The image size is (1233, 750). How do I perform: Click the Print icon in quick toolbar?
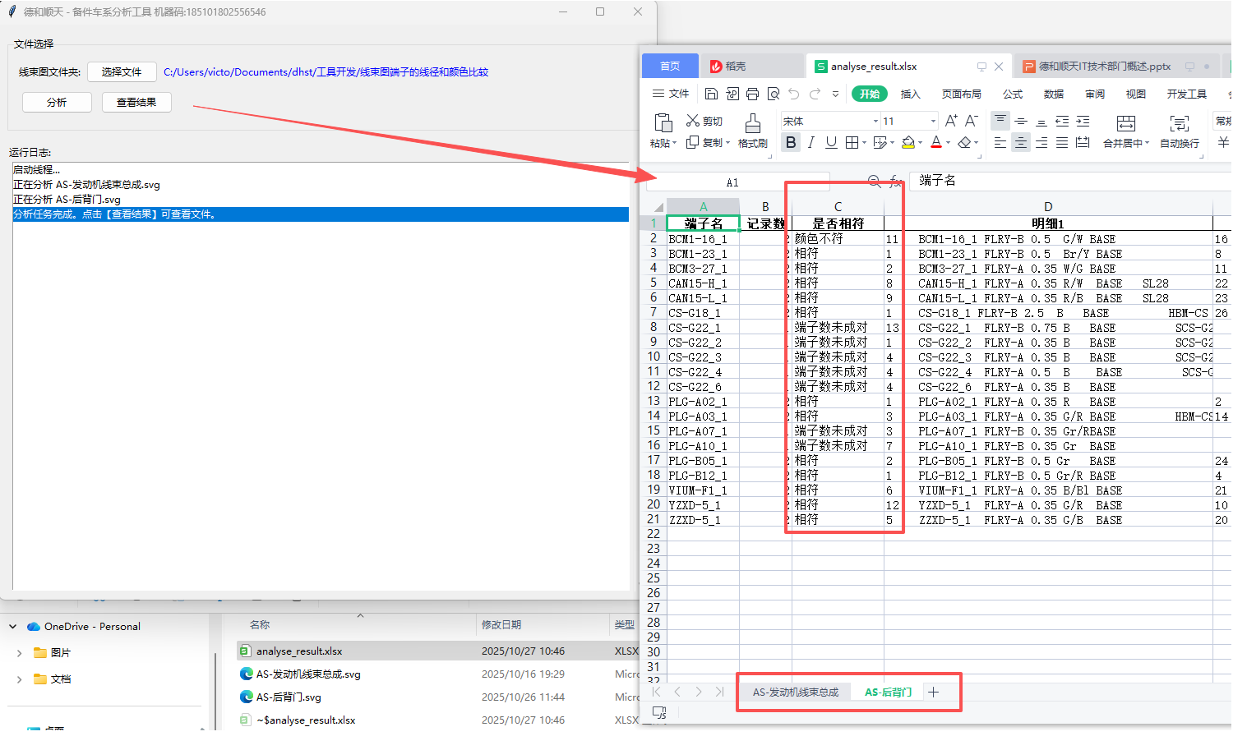[x=752, y=94]
